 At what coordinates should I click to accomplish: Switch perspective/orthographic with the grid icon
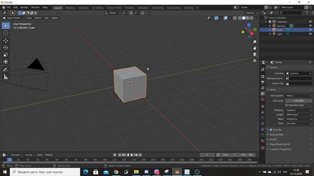pos(255,61)
